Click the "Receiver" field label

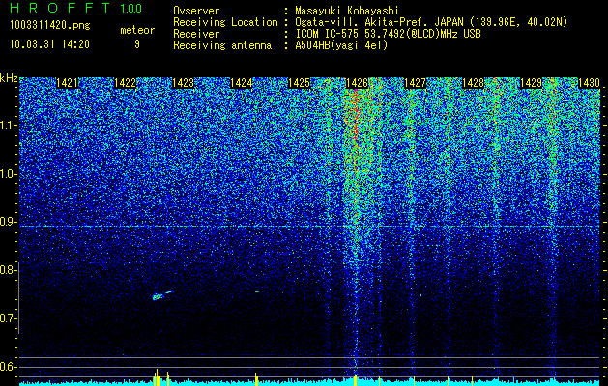pyautogui.click(x=196, y=34)
